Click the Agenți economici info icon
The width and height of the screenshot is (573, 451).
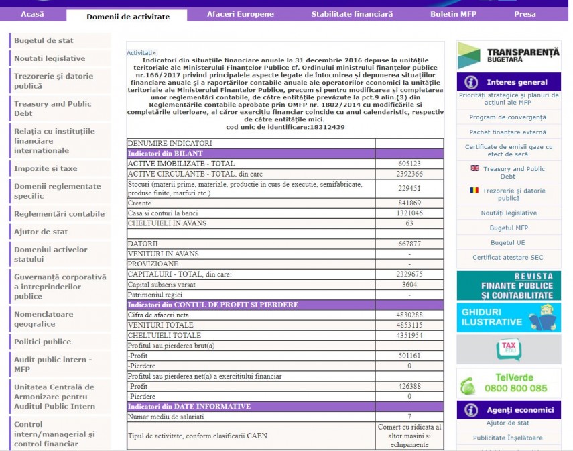pyautogui.click(x=471, y=410)
